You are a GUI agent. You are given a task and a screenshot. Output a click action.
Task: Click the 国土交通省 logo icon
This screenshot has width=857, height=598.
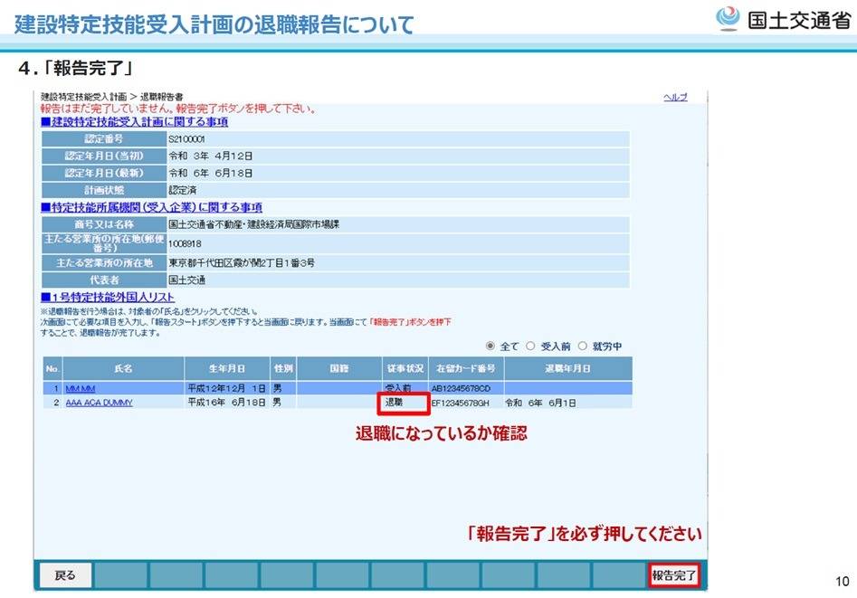point(728,19)
